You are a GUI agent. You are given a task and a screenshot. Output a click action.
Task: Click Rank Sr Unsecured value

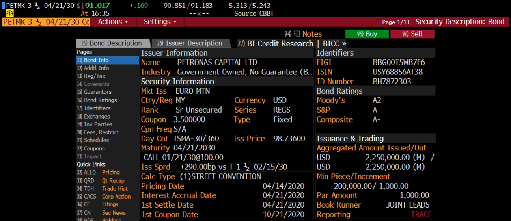click(199, 110)
